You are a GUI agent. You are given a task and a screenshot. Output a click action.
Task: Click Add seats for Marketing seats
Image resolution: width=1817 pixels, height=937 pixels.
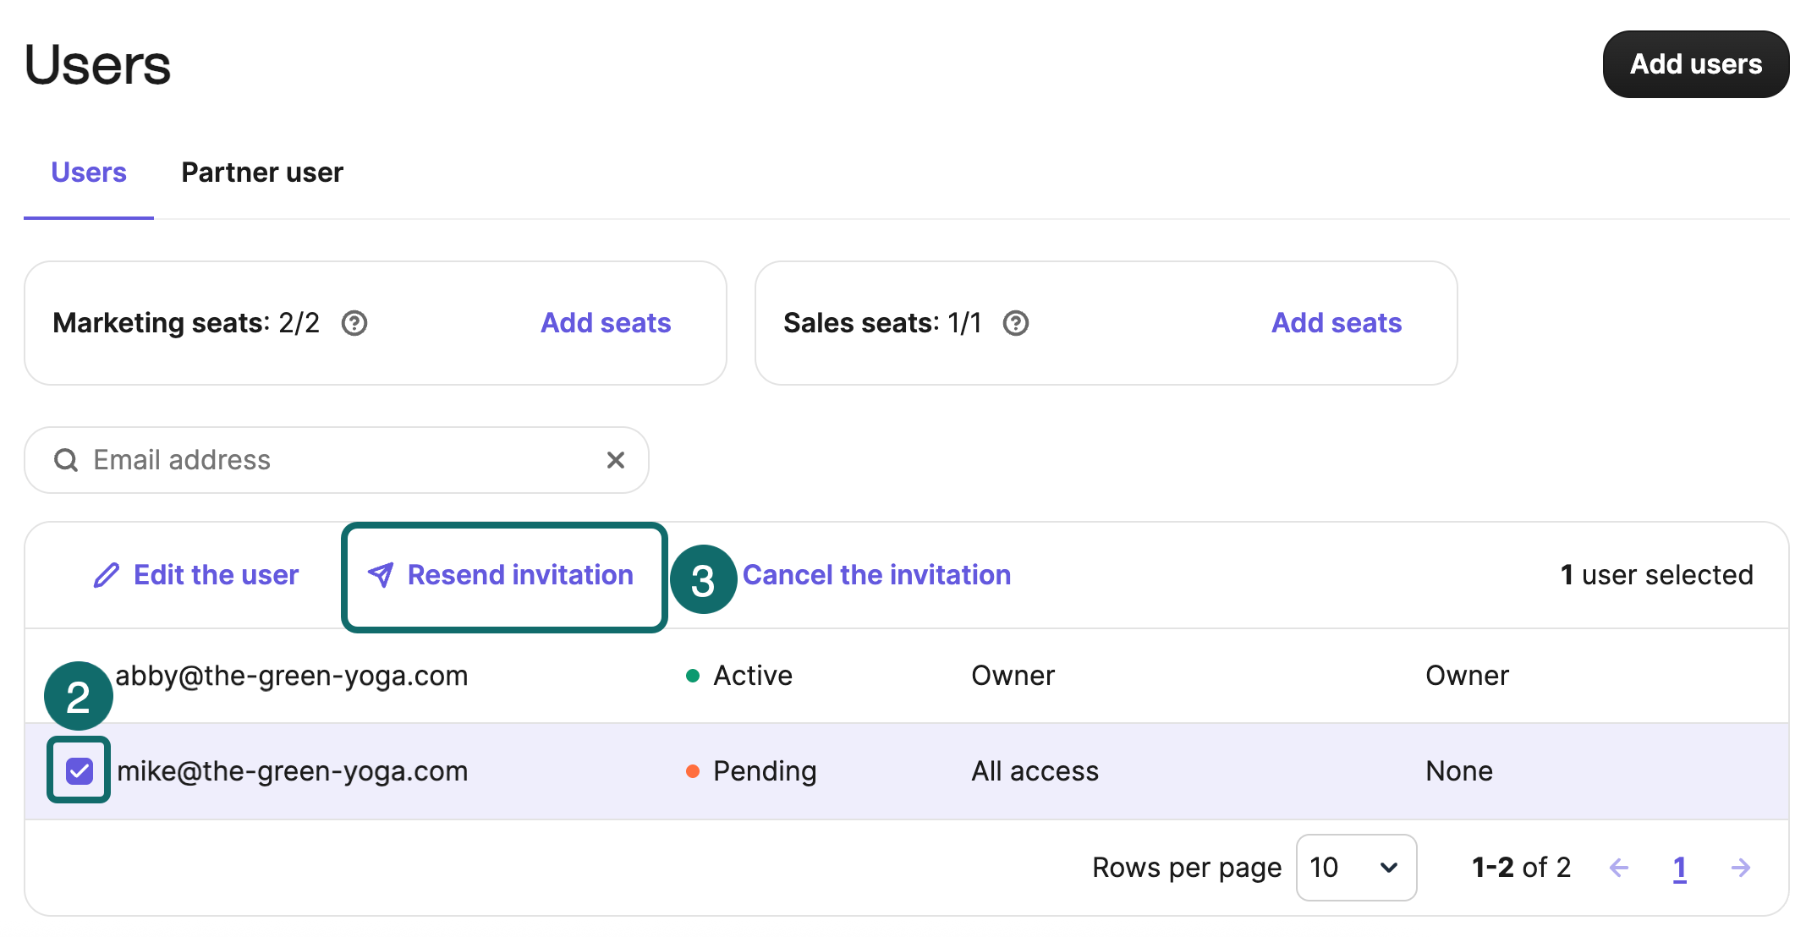pos(606,323)
